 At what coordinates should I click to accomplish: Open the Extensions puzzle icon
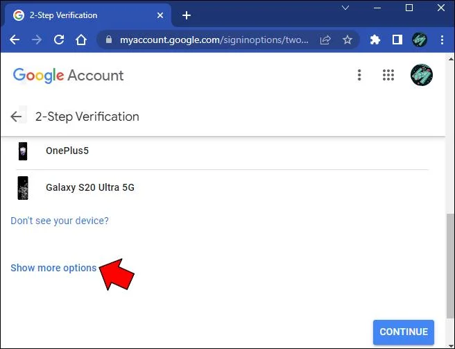[x=375, y=40]
